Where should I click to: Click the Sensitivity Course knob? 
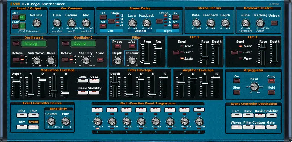[x=51, y=121]
